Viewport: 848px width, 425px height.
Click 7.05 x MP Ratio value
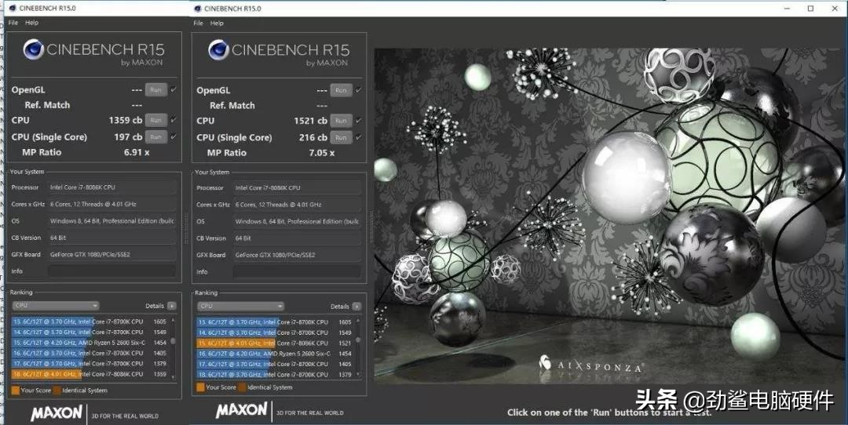[322, 153]
